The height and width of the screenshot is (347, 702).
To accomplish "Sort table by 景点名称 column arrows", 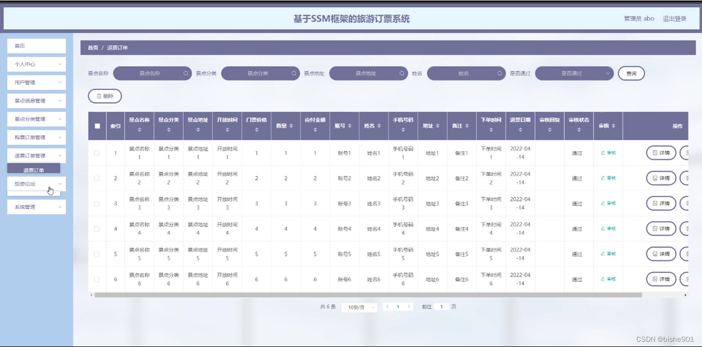I will pyautogui.click(x=139, y=130).
